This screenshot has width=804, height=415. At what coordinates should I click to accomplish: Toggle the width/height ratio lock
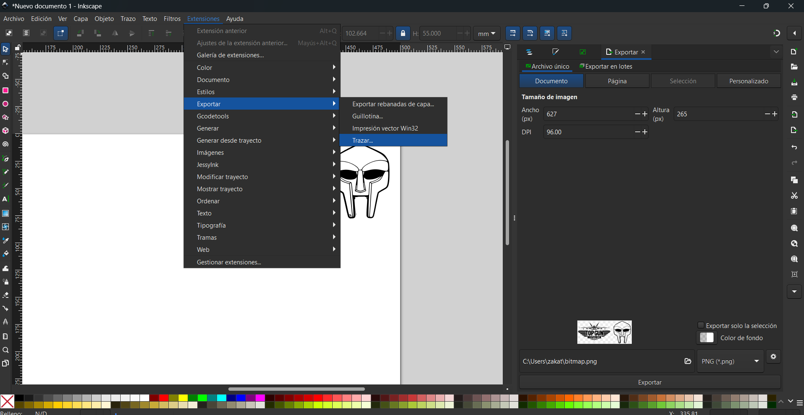click(x=403, y=33)
